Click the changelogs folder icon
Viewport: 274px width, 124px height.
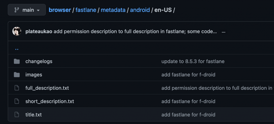coord(17,61)
